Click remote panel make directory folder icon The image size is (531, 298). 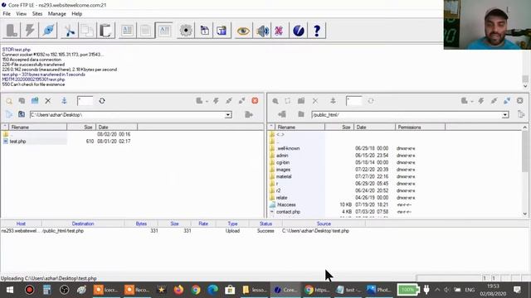(300, 101)
